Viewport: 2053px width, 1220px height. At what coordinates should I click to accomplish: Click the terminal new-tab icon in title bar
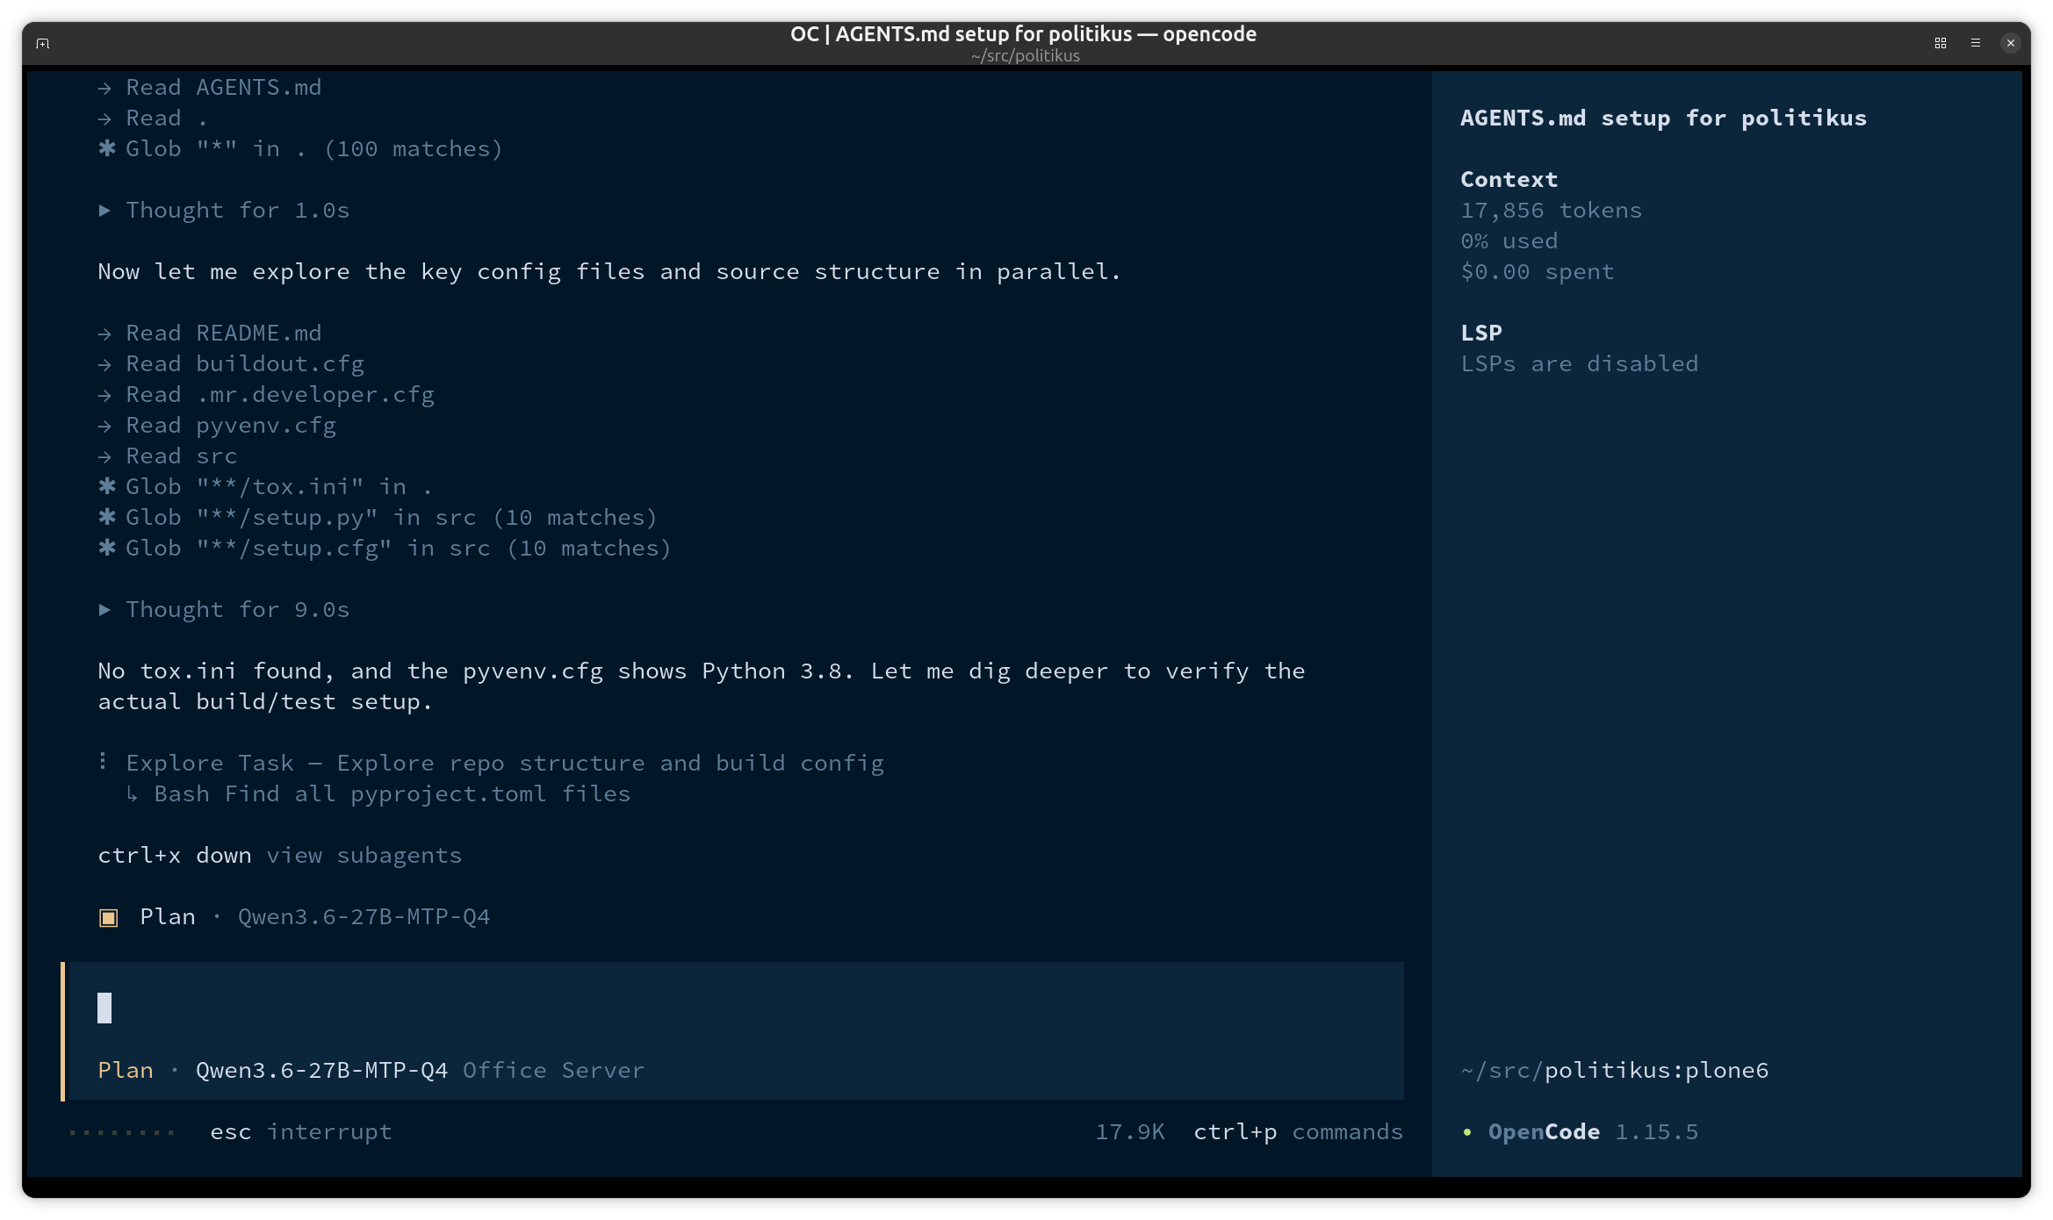42,43
